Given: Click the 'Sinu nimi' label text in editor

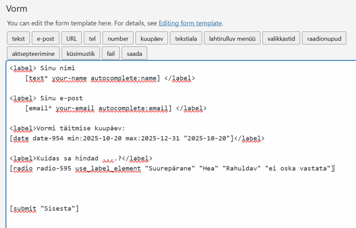Looking at the screenshot, I should (57, 68).
